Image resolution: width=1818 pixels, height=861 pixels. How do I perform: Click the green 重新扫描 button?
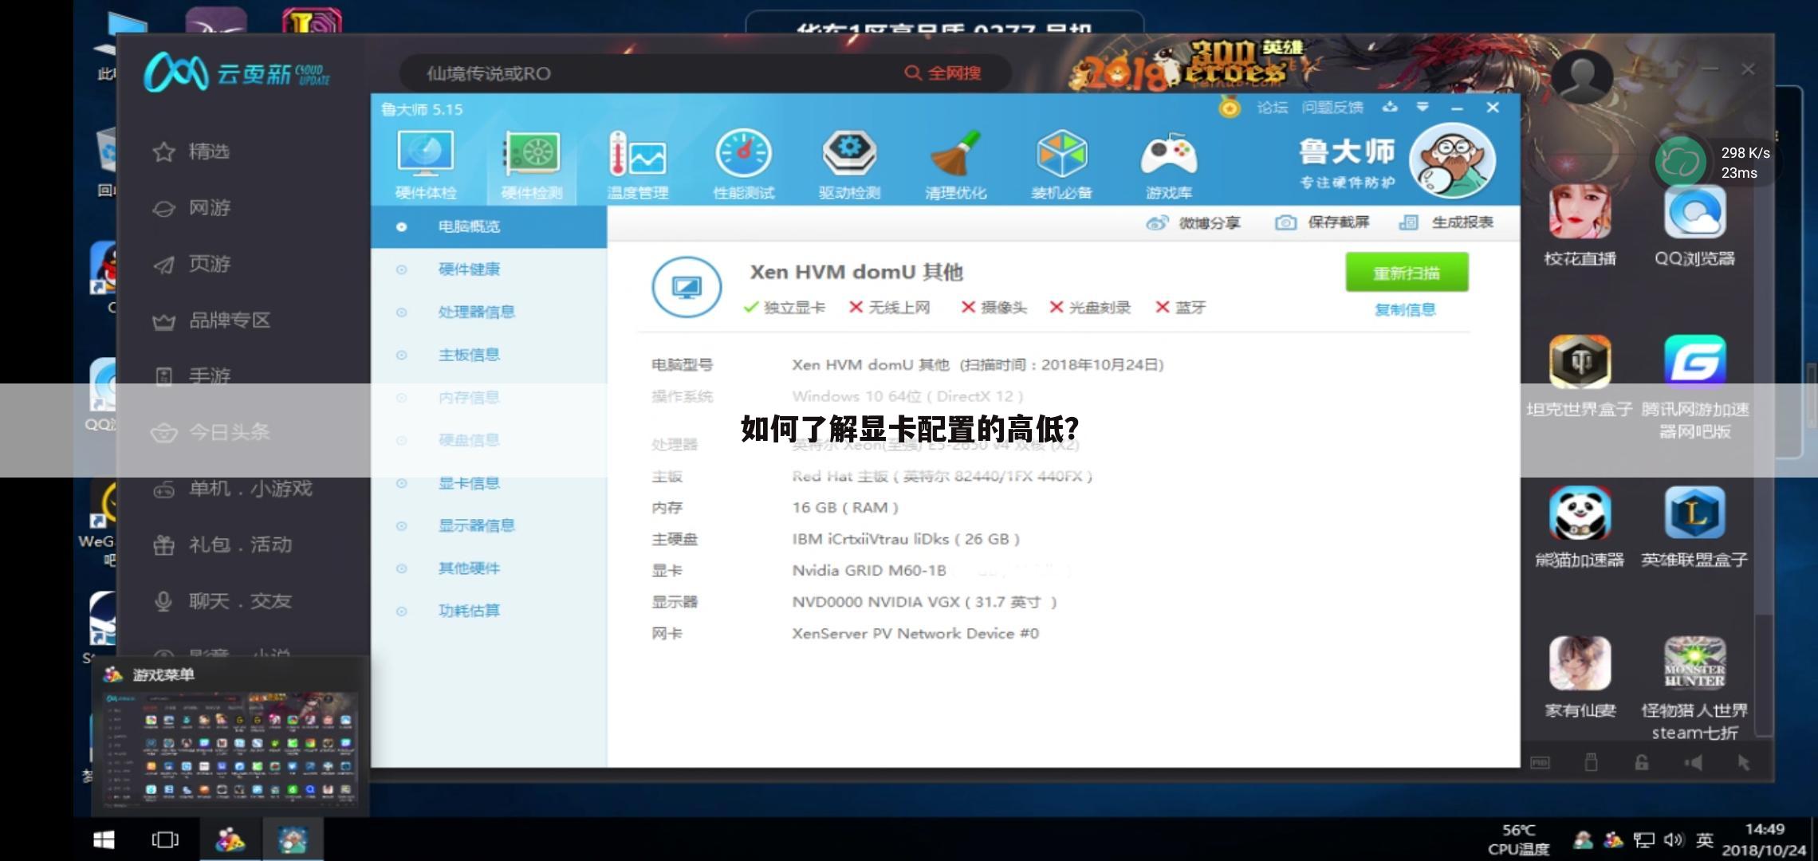[x=1407, y=273]
